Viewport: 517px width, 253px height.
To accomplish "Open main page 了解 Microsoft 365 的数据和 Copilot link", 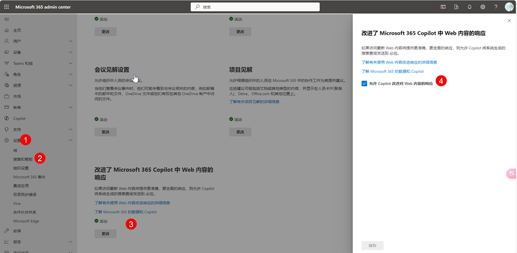I will coord(125,212).
